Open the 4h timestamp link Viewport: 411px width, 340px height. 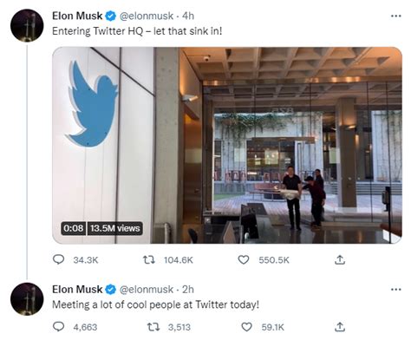pos(188,16)
